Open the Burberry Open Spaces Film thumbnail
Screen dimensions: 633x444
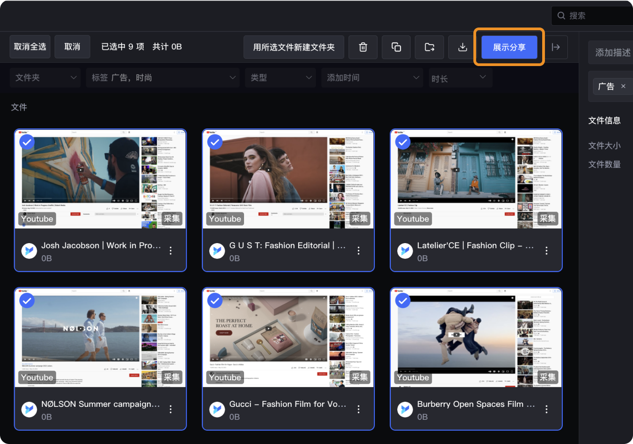coord(476,338)
